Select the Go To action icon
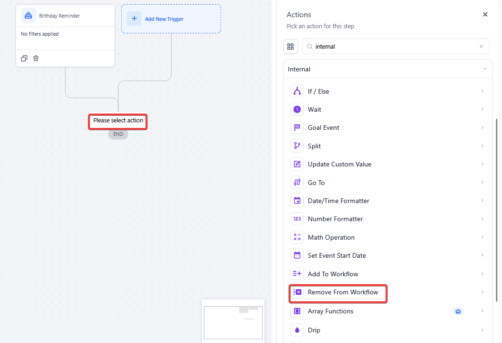This screenshot has height=343, width=502. (297, 183)
